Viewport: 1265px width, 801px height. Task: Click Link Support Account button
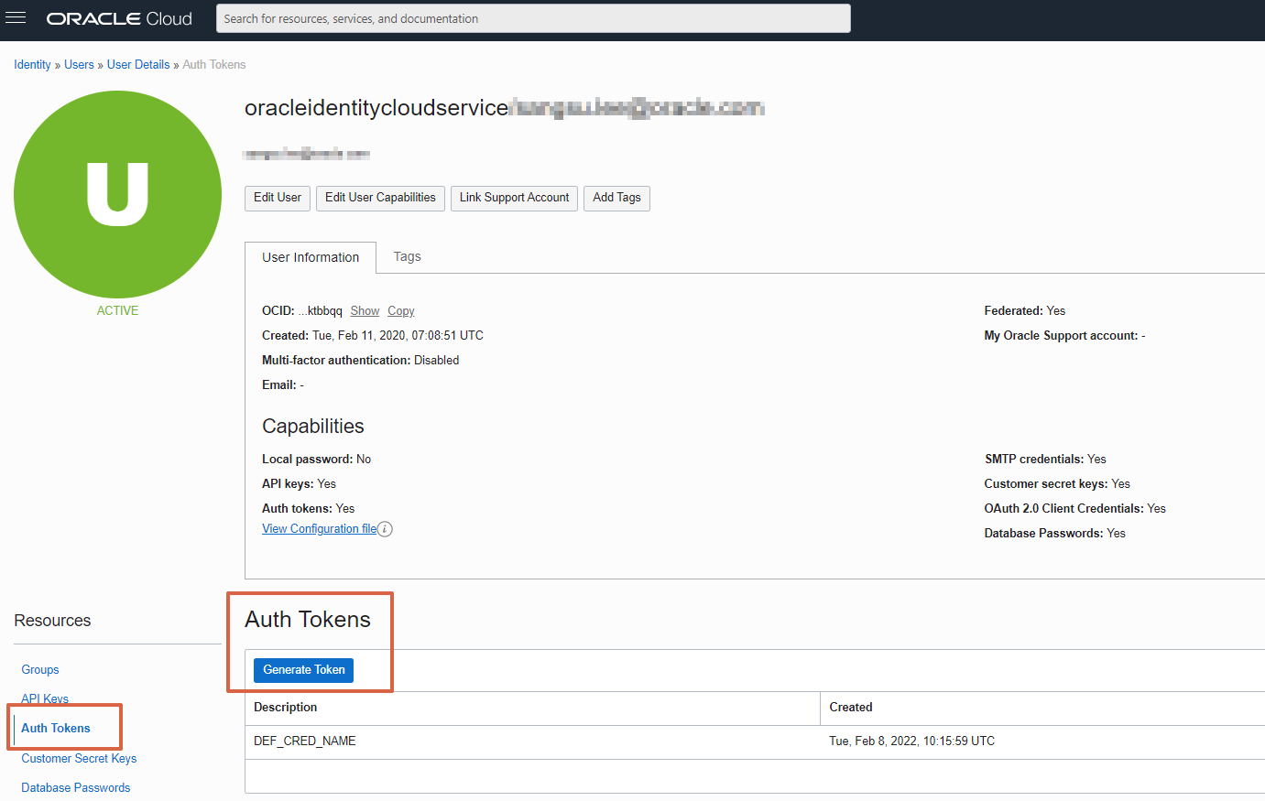(514, 198)
